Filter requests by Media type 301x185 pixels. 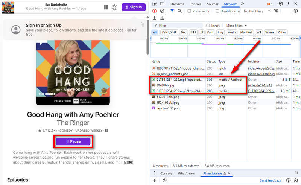pos(232,32)
